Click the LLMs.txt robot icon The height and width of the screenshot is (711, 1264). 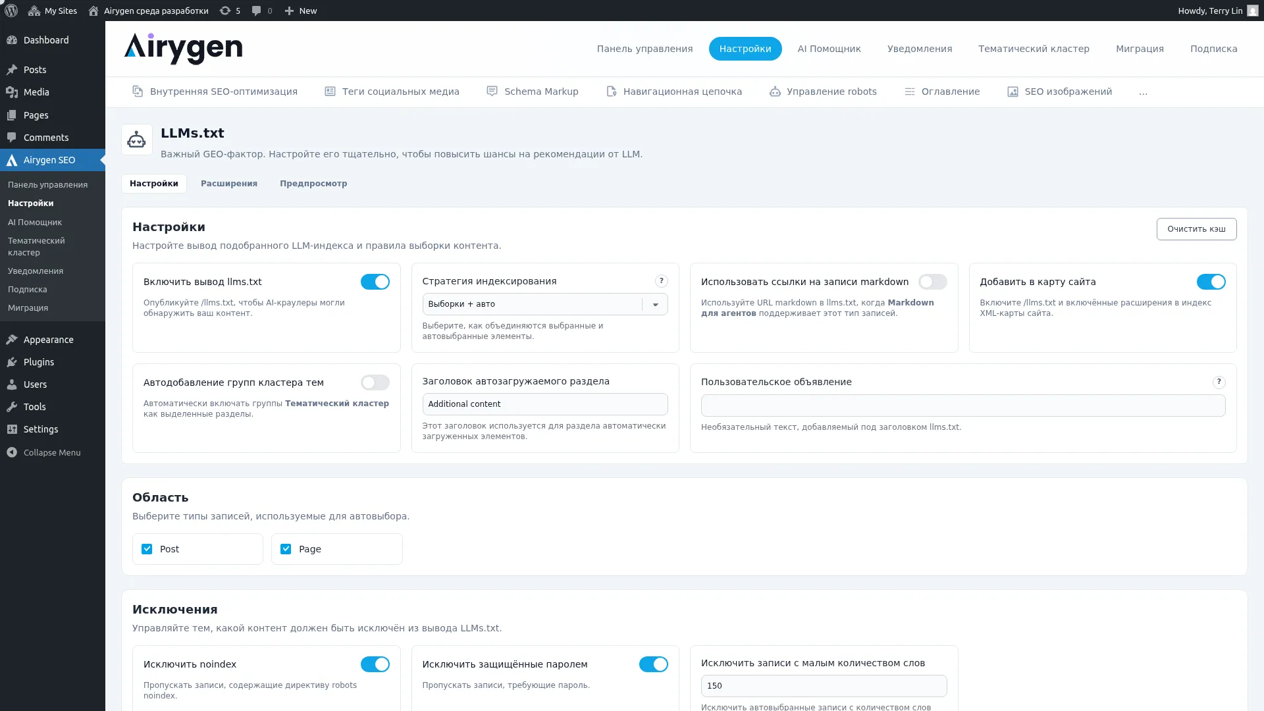click(x=136, y=140)
